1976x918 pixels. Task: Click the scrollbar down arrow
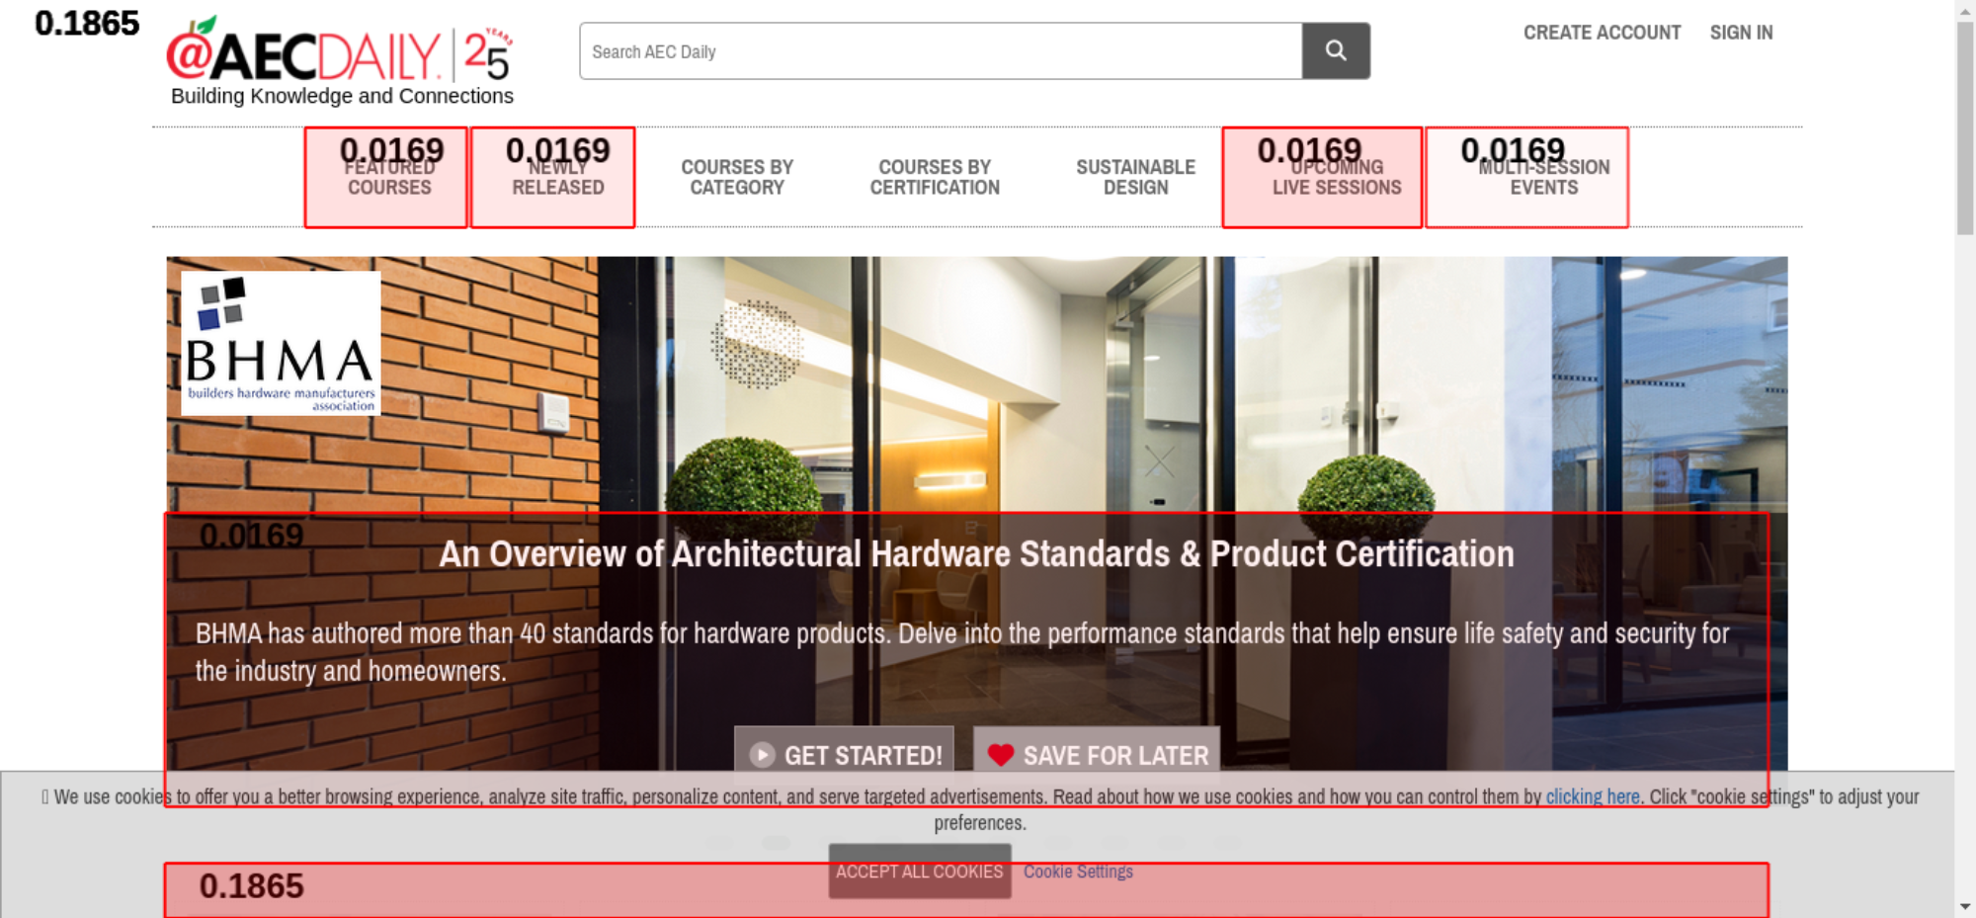coord(1964,906)
